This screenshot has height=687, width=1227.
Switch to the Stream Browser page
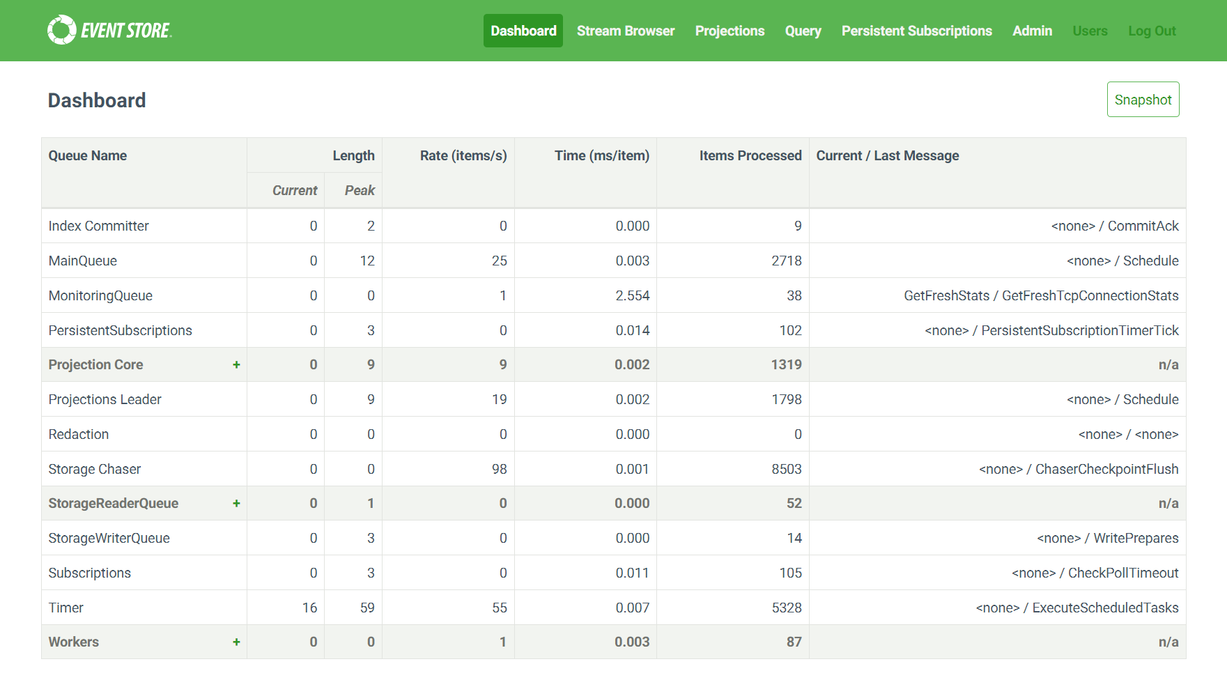625,31
